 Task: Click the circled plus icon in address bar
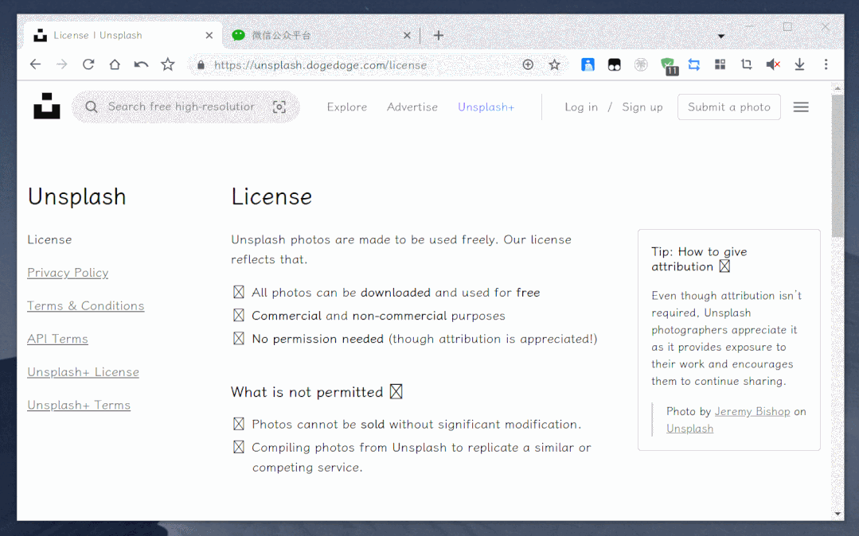pyautogui.click(x=528, y=64)
